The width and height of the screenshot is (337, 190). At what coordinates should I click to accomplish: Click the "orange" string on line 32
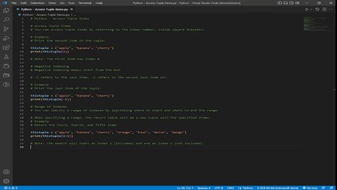coord(124,132)
